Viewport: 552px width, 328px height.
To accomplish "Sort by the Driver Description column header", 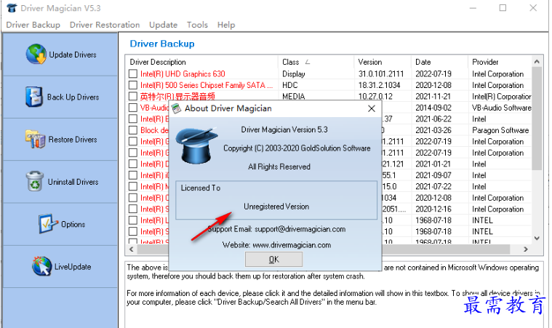I will (x=201, y=62).
